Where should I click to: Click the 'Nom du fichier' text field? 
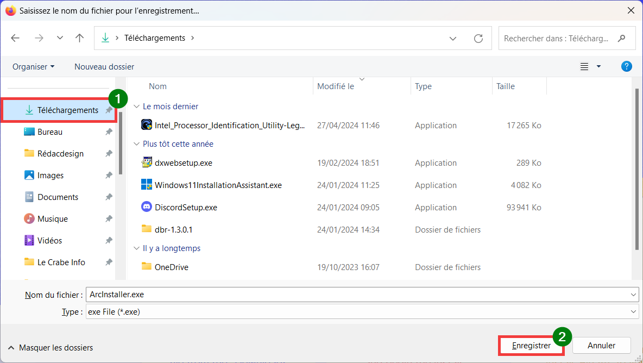point(358,295)
